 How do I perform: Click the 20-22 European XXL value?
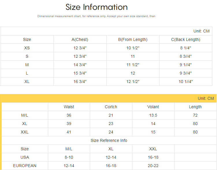[153, 166]
